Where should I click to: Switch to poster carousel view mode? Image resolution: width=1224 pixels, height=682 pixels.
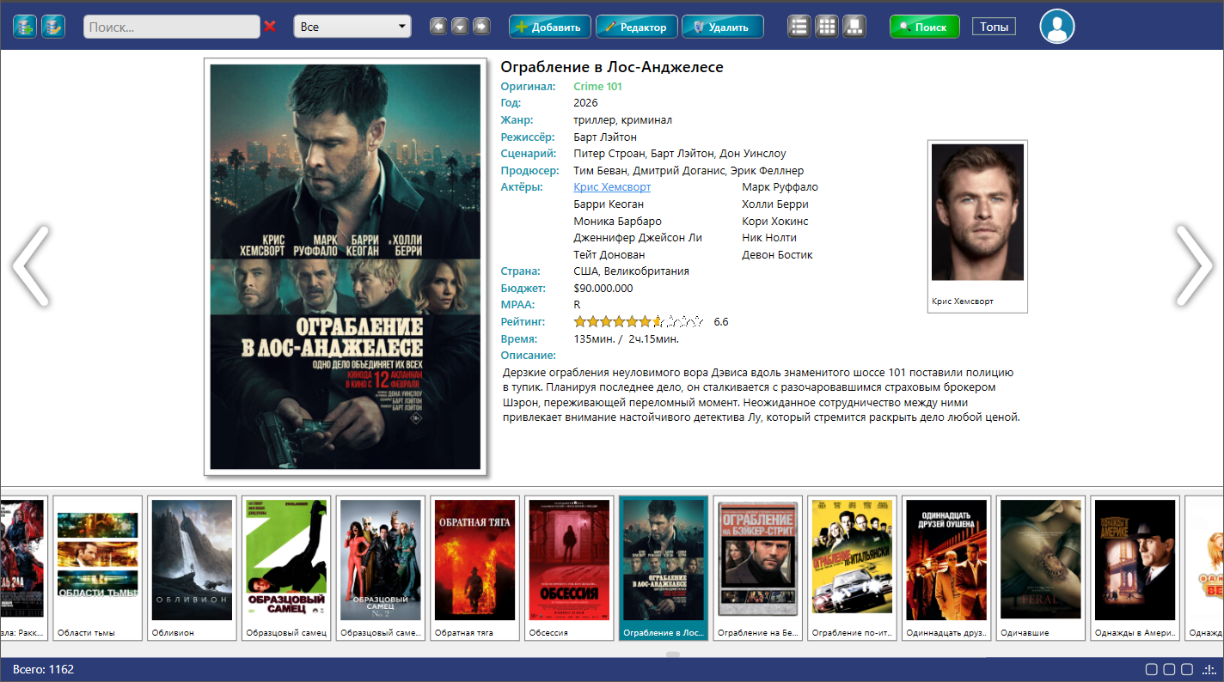point(854,27)
